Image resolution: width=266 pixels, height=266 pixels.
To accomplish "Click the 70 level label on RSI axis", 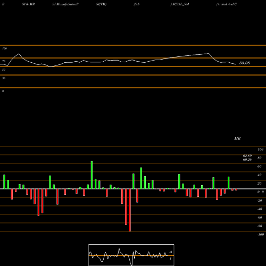I will tap(4, 61).
